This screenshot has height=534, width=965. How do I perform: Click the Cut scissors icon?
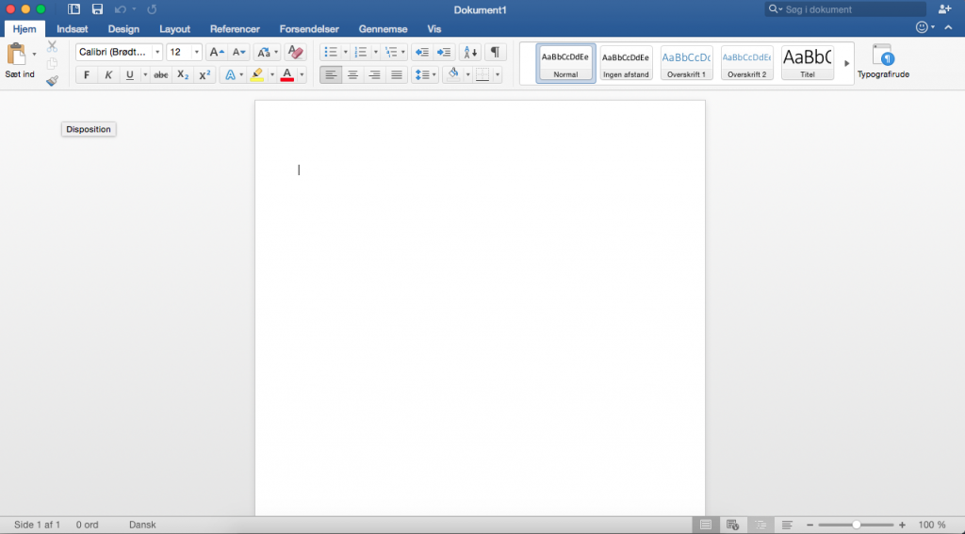click(x=53, y=46)
